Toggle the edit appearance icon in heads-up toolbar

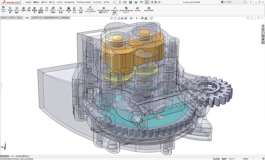click(142, 18)
